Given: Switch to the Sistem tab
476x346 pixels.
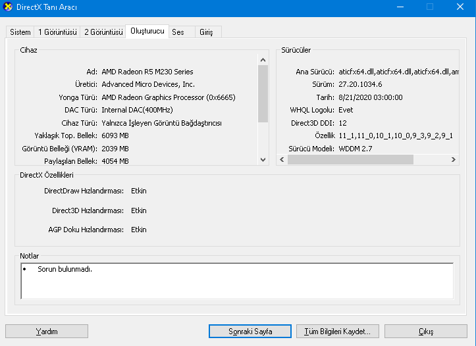Looking at the screenshot, I should (x=20, y=32).
